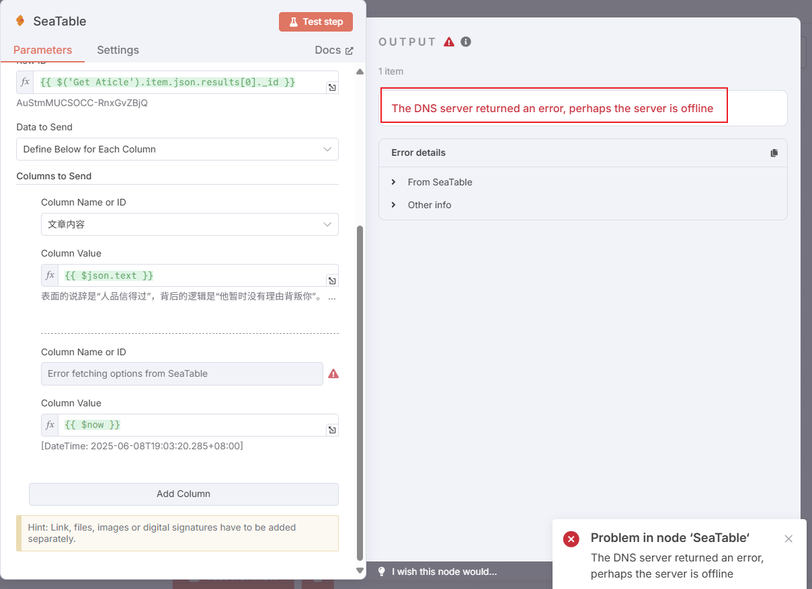Click the Test step button
The height and width of the screenshot is (589, 812).
pyautogui.click(x=316, y=21)
